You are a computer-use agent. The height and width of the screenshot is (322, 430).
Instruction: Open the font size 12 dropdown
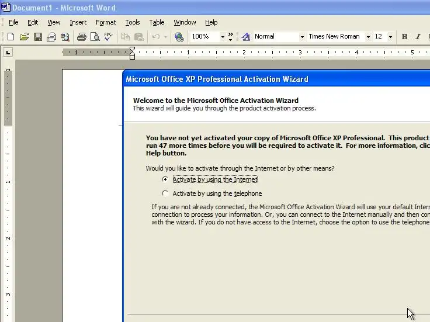pos(390,36)
